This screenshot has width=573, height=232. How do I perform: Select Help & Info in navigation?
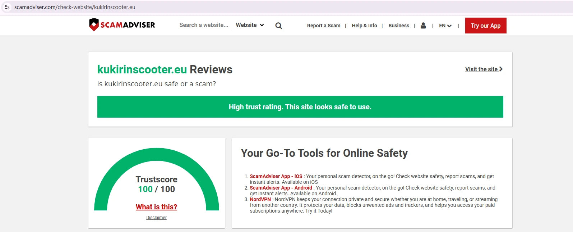click(x=364, y=26)
